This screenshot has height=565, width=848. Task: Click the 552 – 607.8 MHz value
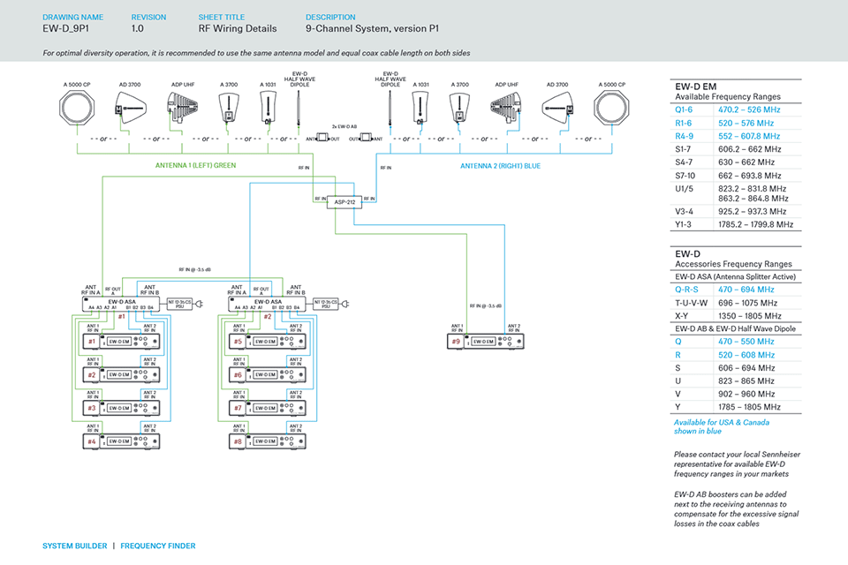(749, 136)
